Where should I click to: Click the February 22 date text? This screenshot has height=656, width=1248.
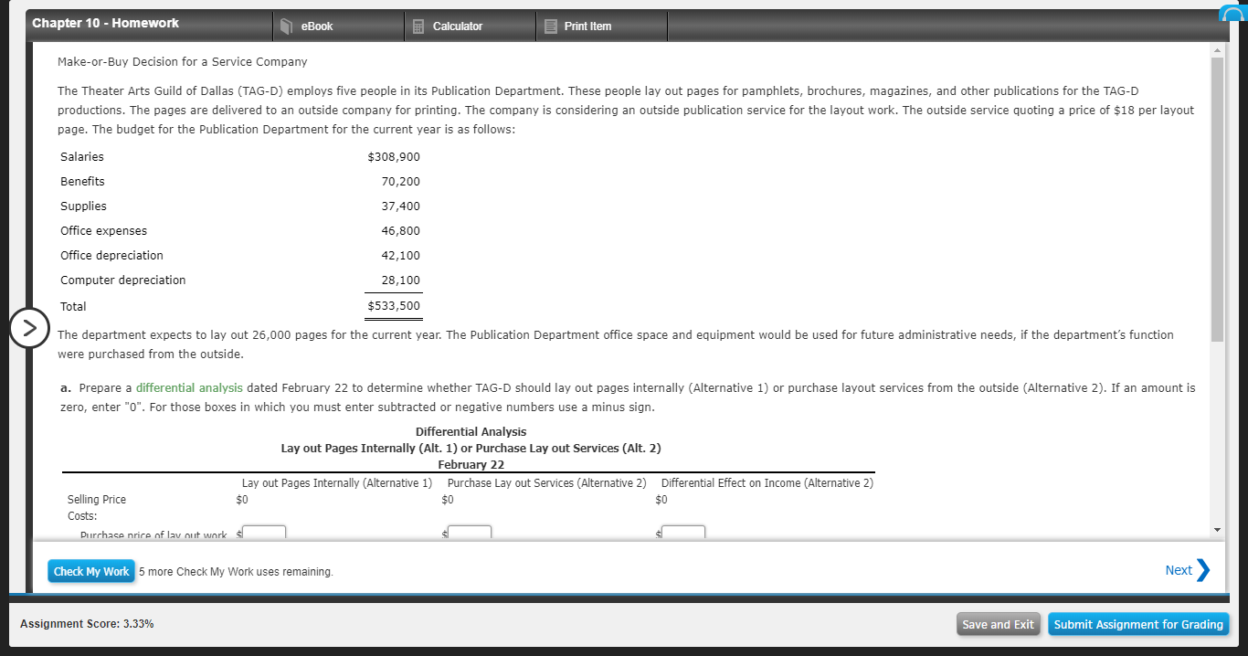(471, 465)
